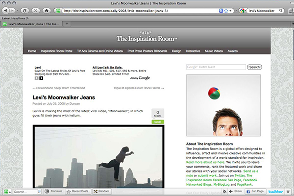This screenshot has height=196, width=294.
Task: Open the PageRank link
Action: tap(245, 185)
